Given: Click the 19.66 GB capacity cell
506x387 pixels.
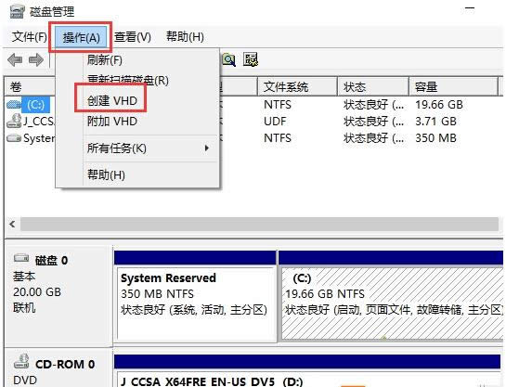Looking at the screenshot, I should coord(439,105).
